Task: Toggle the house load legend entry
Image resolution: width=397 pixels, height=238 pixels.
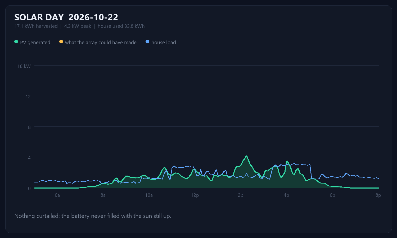Action: pos(161,42)
